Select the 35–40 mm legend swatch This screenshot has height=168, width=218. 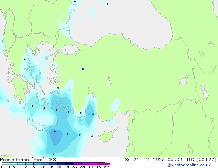85,164
